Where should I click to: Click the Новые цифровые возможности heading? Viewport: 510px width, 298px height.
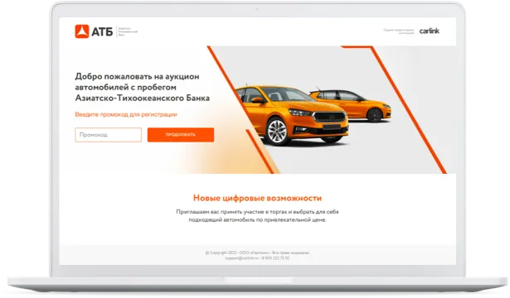point(257,198)
